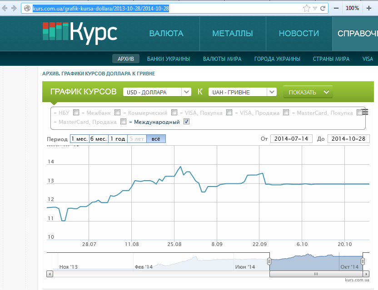Reload the page with the refresh icon

click(x=323, y=8)
